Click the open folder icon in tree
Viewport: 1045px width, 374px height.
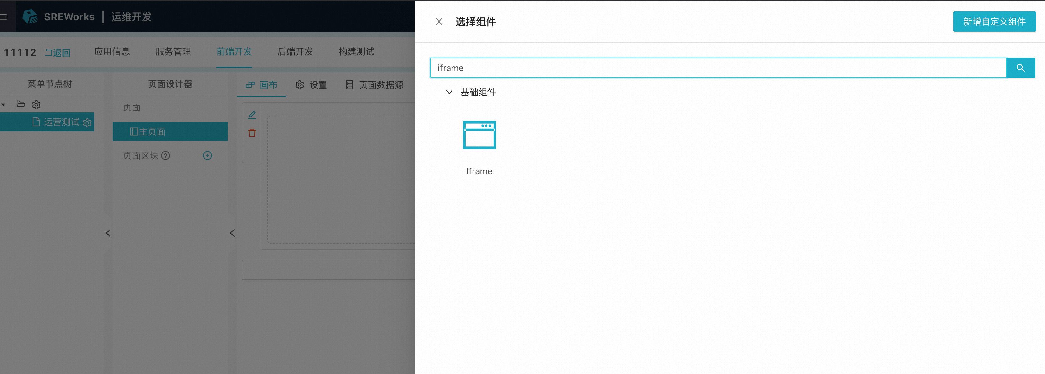tap(21, 104)
